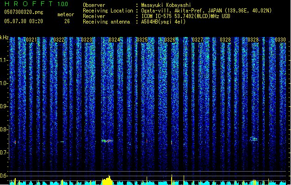Click the 0.7 kHz axis tick label
This screenshot has height=185, width=291.
(4, 153)
